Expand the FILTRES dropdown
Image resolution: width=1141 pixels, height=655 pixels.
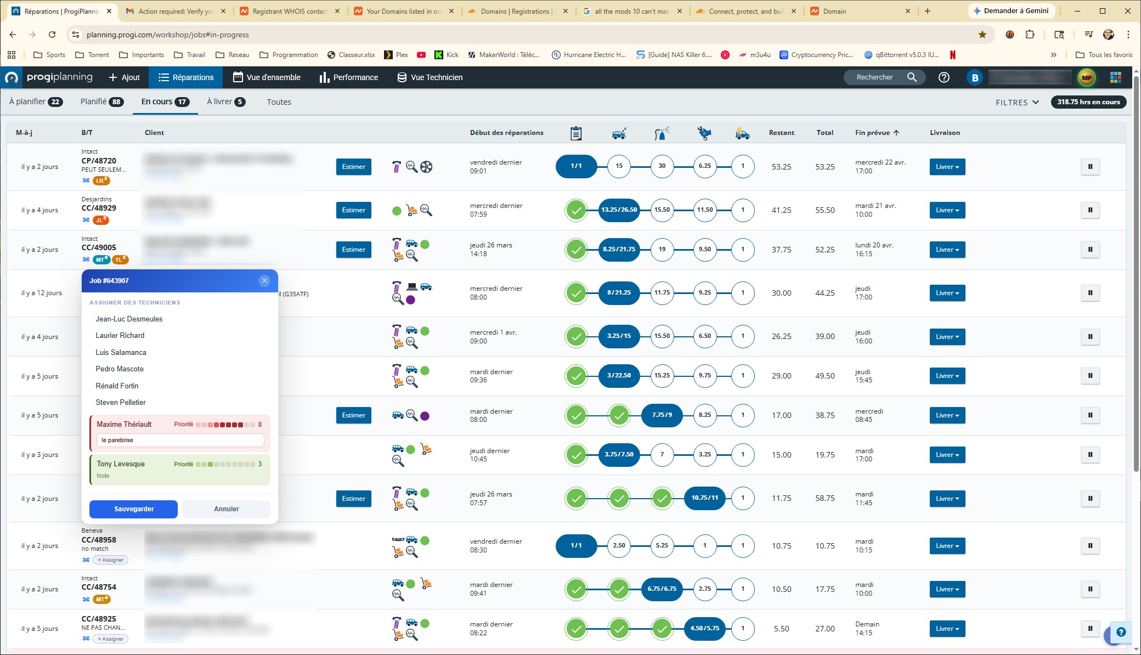click(x=1017, y=102)
